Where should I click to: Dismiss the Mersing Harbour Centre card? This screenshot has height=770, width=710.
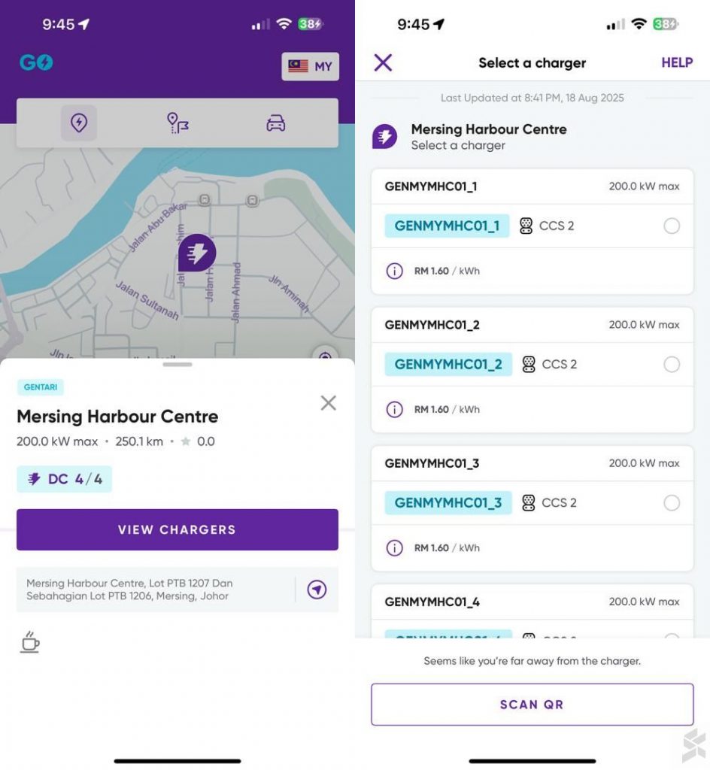point(328,403)
